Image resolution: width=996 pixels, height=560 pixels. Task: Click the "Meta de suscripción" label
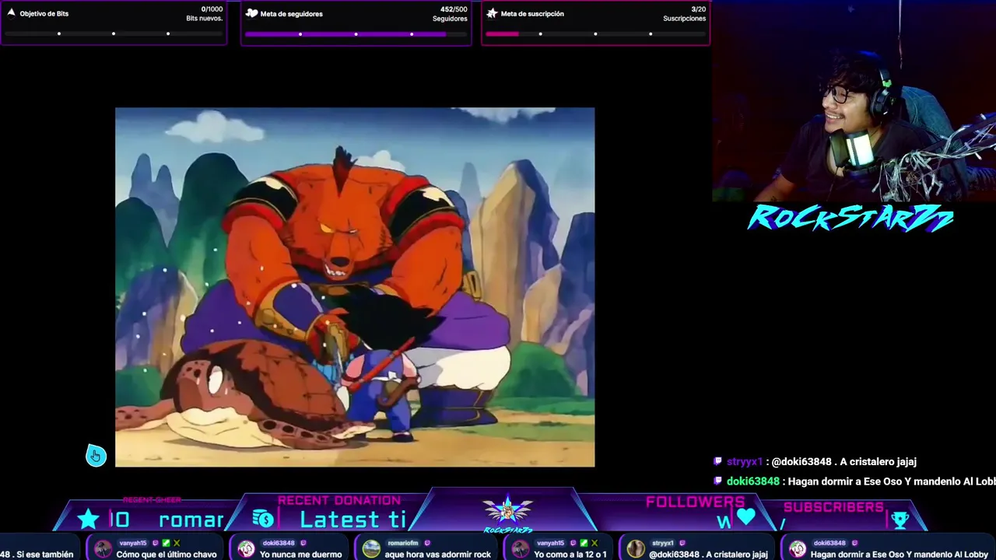point(532,13)
